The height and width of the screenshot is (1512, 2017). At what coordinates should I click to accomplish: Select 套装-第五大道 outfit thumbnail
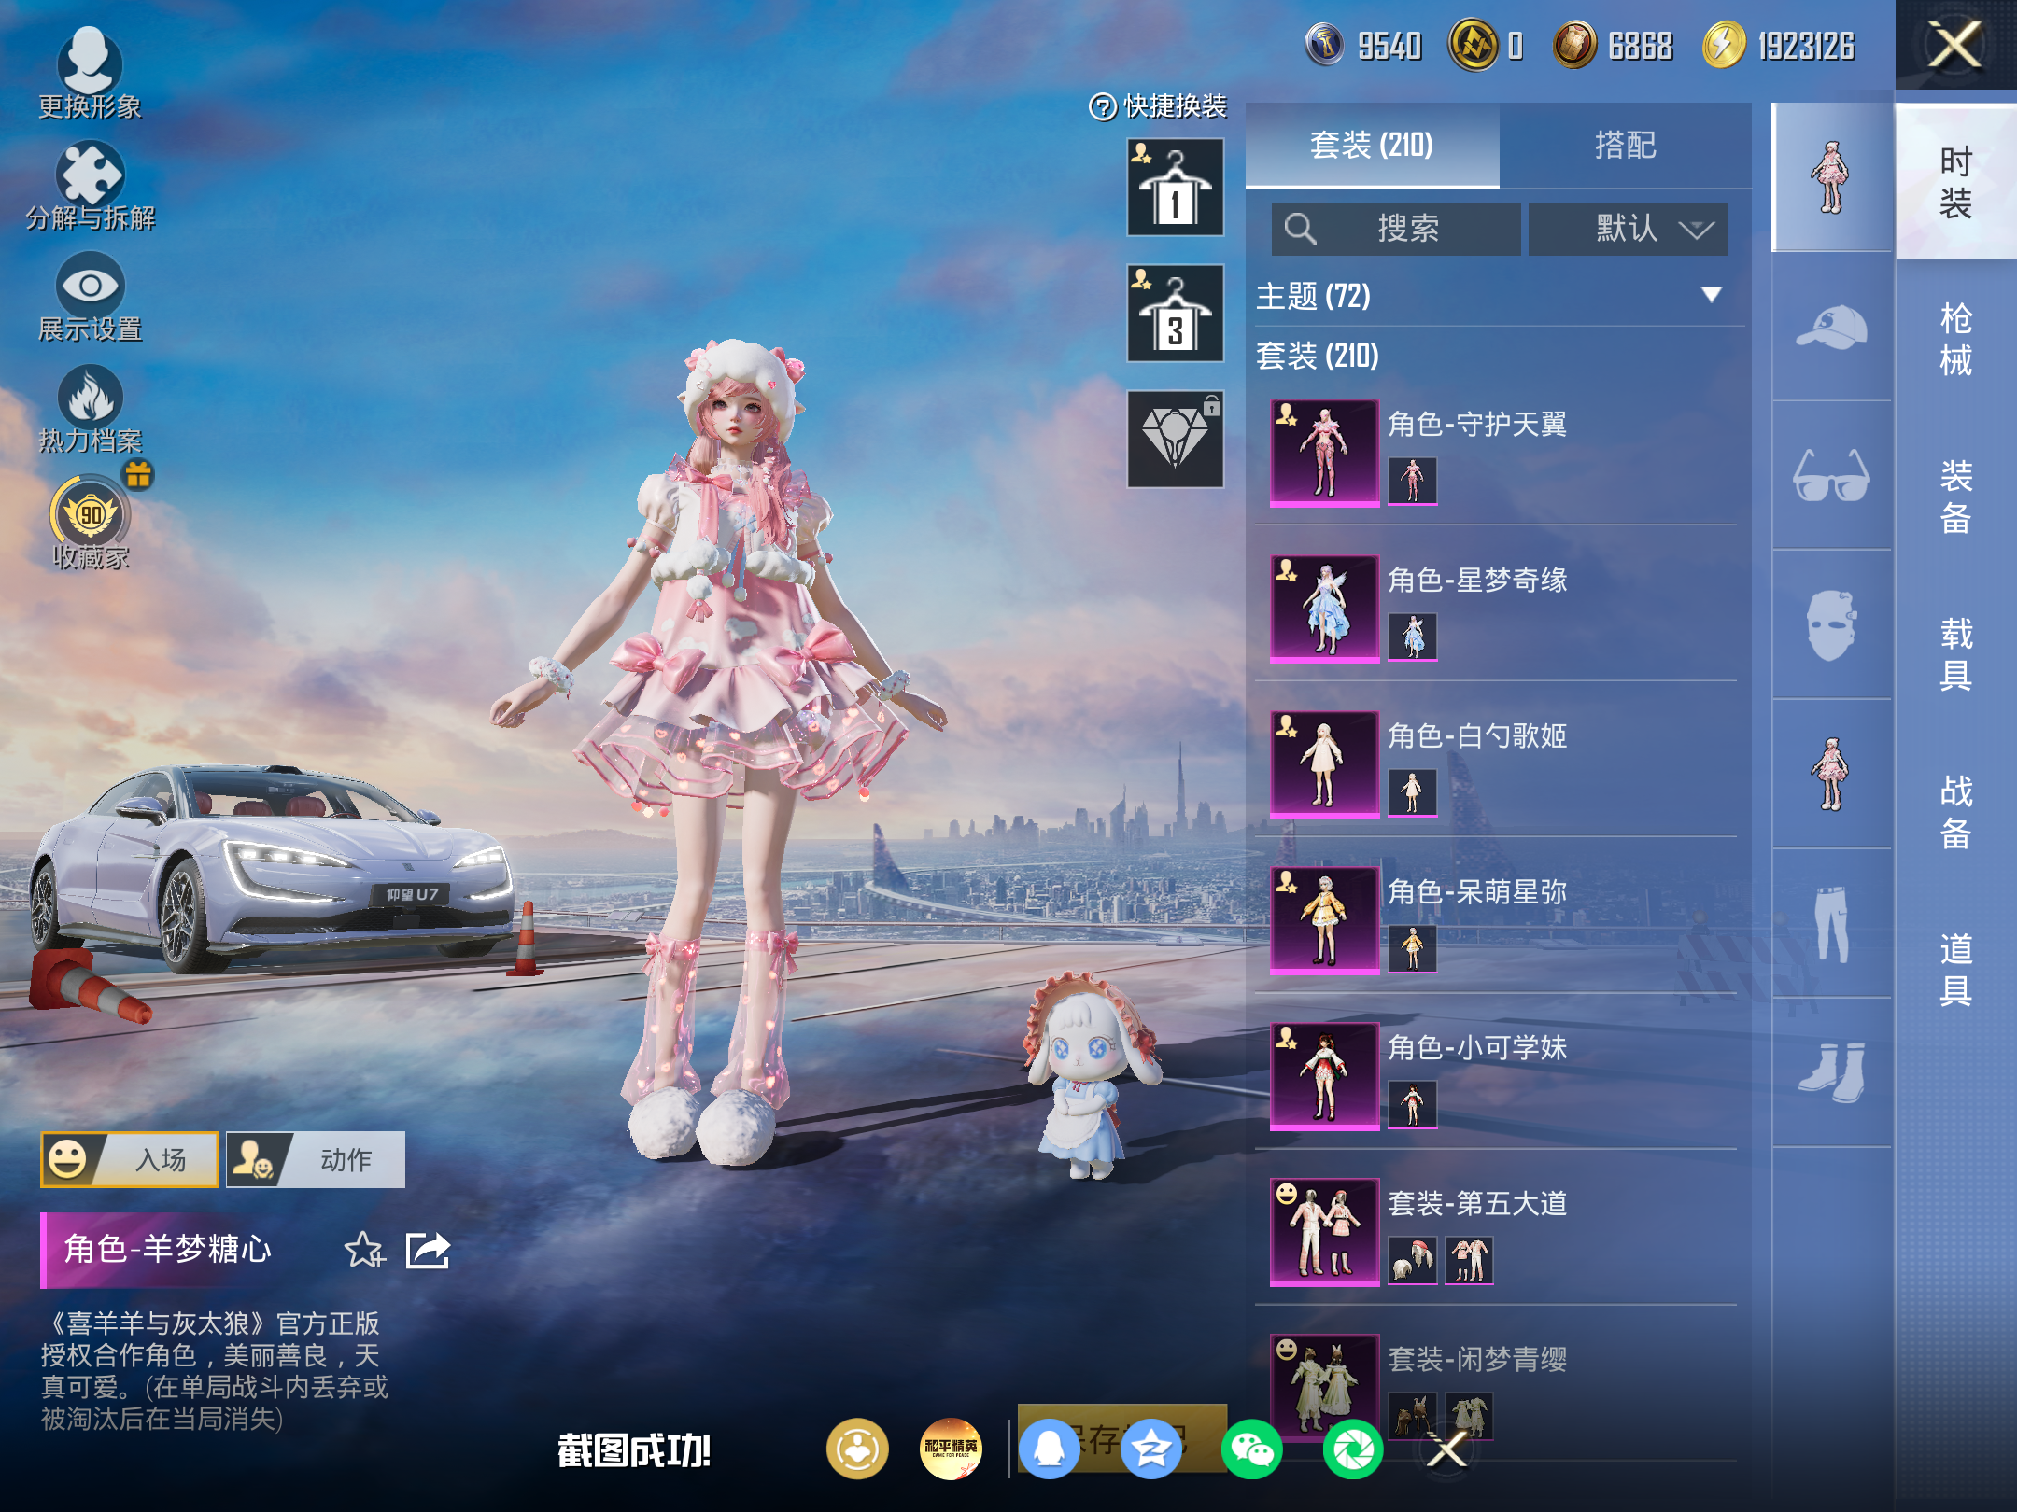tap(1324, 1232)
